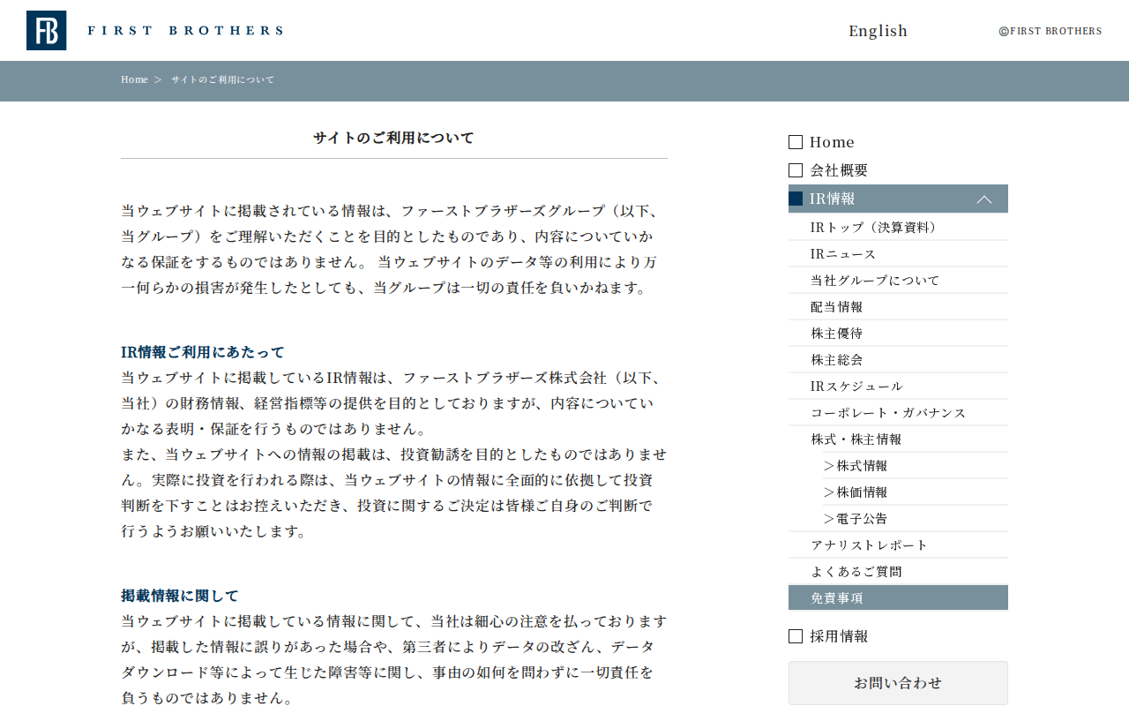Go to 株主優待 page
The width and height of the screenshot is (1129, 706).
[898, 333]
